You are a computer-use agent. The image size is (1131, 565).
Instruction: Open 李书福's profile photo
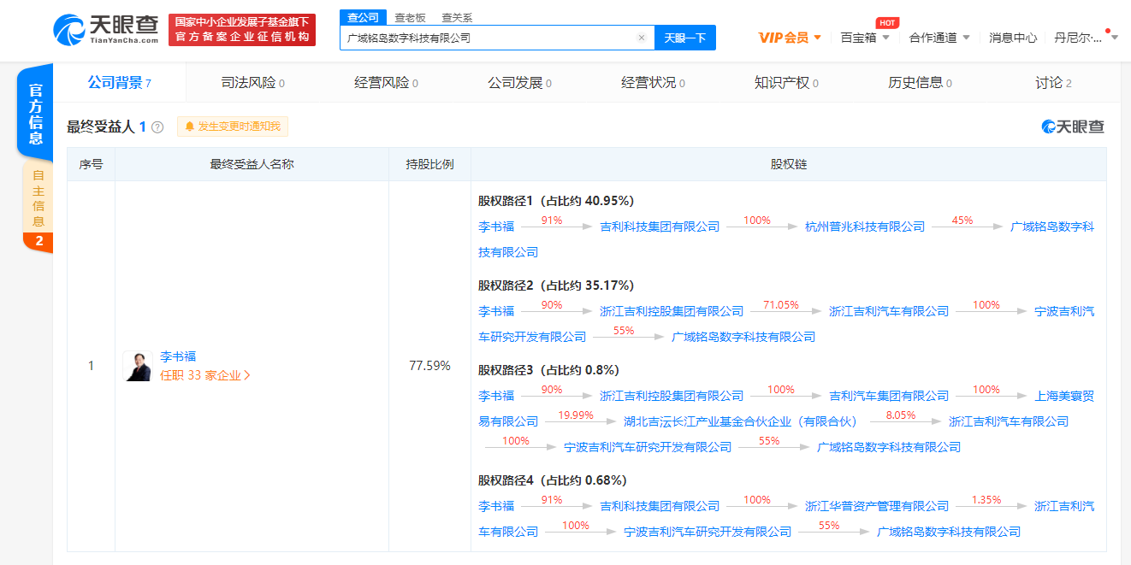137,366
